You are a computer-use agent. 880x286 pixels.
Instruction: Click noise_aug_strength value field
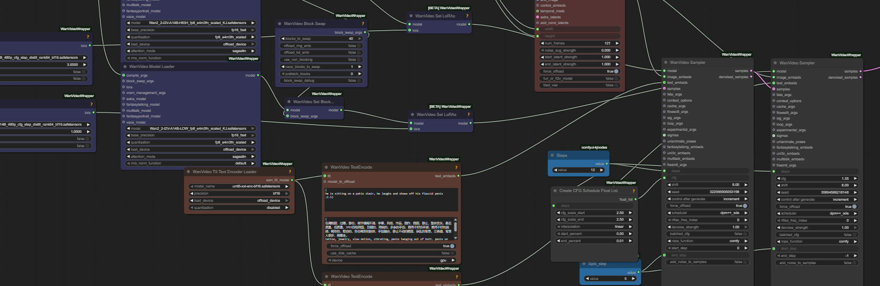(x=579, y=51)
